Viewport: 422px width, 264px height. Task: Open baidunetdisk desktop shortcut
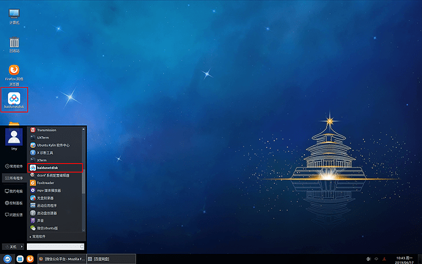pyautogui.click(x=13, y=100)
